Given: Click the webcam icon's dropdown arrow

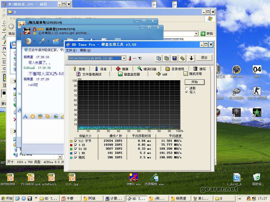Looking at the screenshot, I should click(35, 41).
